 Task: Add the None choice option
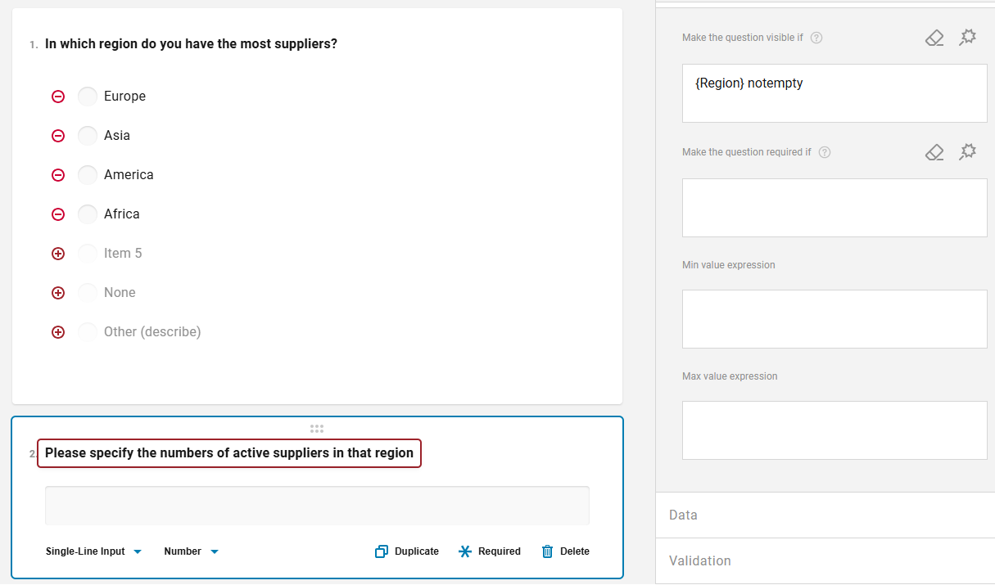pos(58,293)
